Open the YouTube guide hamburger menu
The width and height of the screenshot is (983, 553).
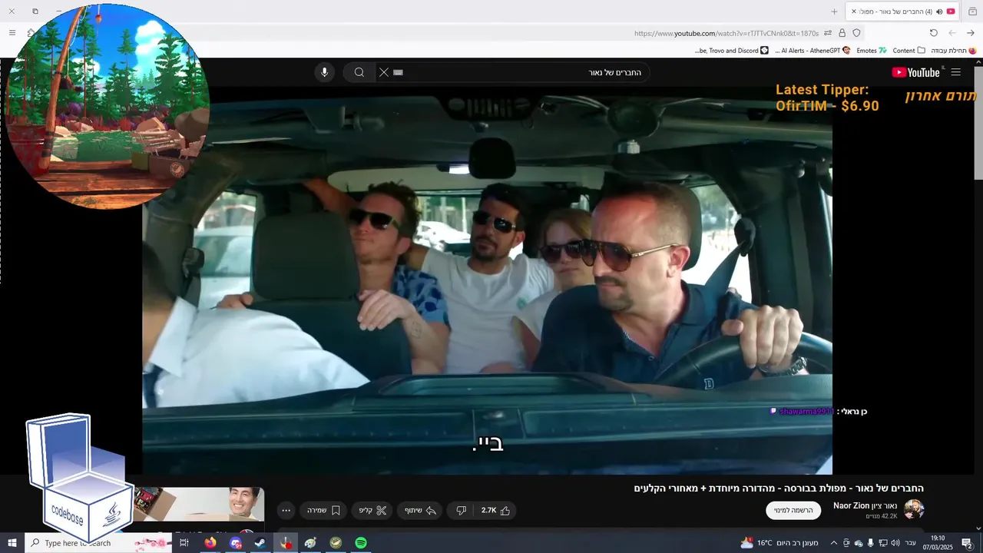tap(956, 72)
